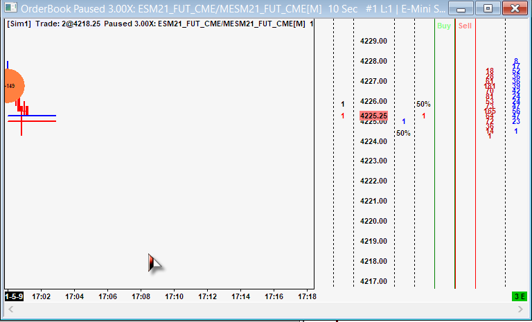532x322 pixels.
Task: Click price level 4218.00
Action: (373, 261)
